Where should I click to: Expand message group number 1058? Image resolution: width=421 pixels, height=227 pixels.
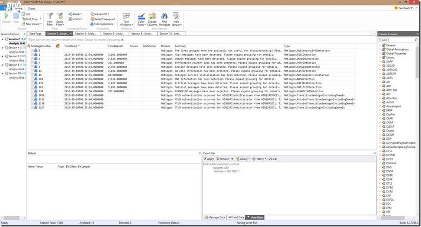click(x=32, y=95)
